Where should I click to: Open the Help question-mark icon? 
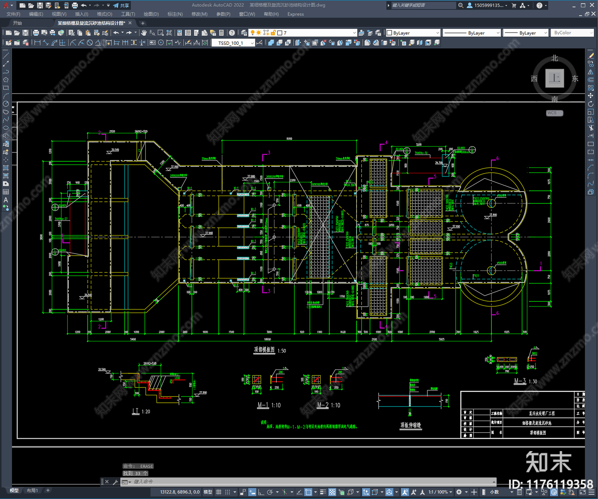coord(232,33)
